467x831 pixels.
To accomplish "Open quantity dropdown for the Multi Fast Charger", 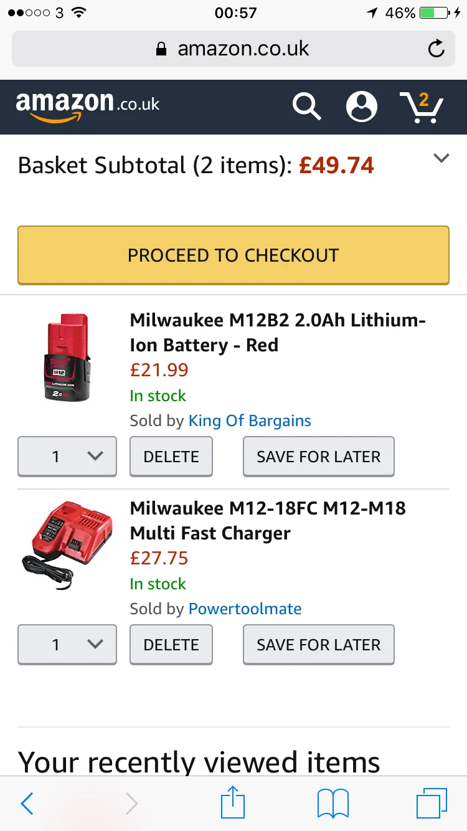I will click(x=67, y=645).
